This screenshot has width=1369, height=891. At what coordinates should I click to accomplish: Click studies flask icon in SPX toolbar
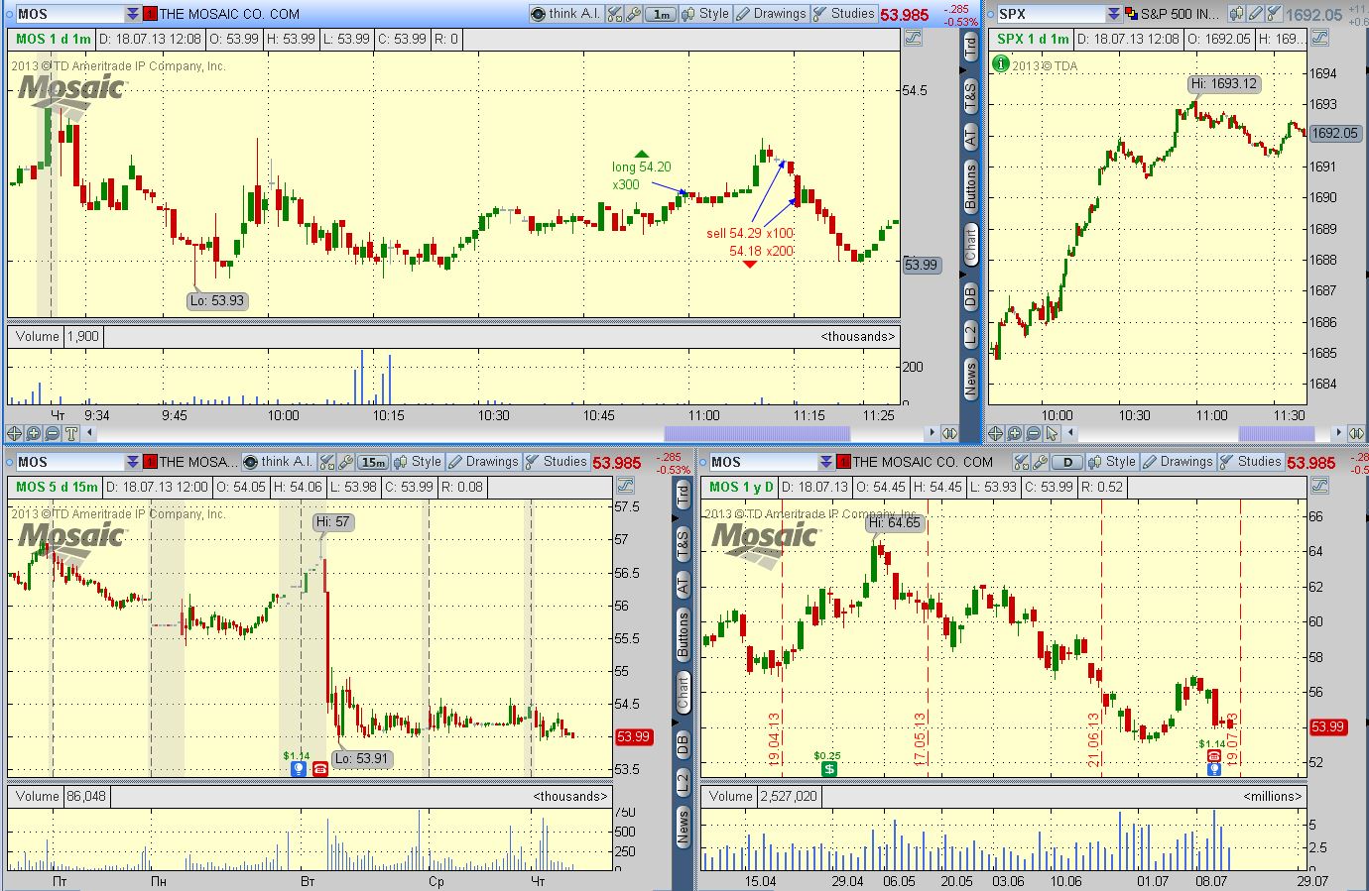pyautogui.click(x=1274, y=14)
